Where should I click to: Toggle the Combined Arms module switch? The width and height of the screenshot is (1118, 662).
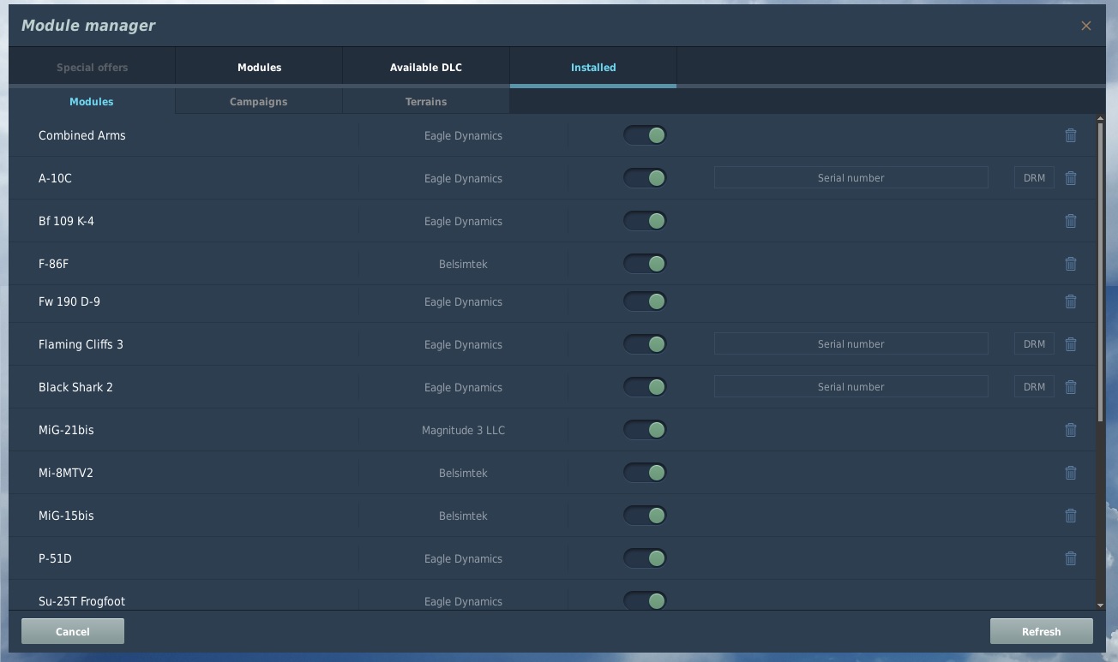pyautogui.click(x=645, y=135)
